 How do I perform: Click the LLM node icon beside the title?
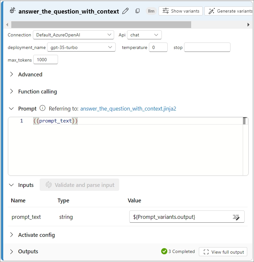click(13, 11)
